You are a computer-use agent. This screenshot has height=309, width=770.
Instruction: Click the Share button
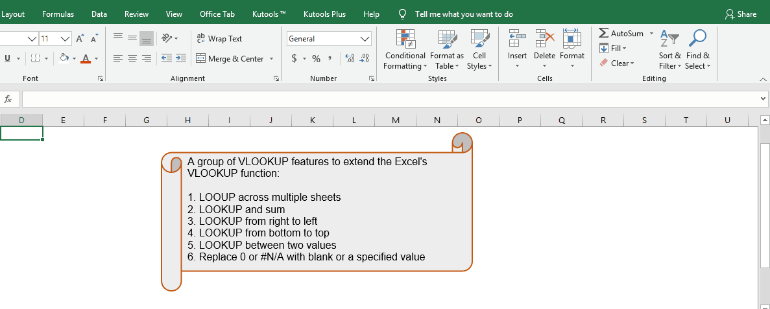(x=741, y=14)
